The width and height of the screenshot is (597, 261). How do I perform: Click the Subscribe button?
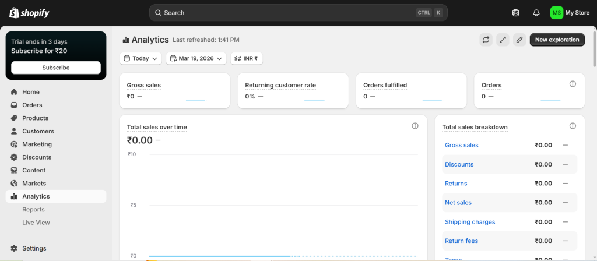click(x=56, y=68)
